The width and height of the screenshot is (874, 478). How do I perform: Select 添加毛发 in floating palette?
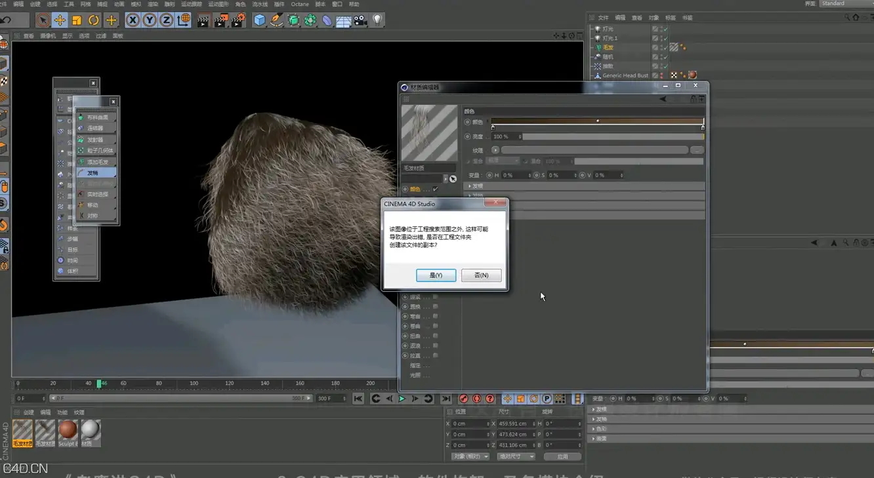[97, 162]
